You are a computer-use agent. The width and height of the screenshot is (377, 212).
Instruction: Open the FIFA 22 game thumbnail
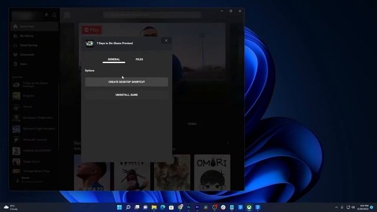92,173
